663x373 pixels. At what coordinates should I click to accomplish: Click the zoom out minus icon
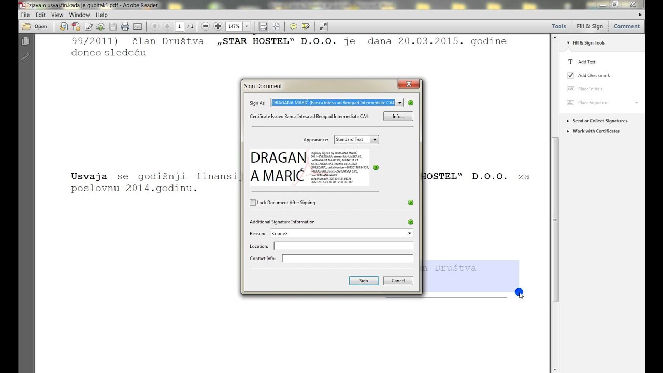[206, 26]
